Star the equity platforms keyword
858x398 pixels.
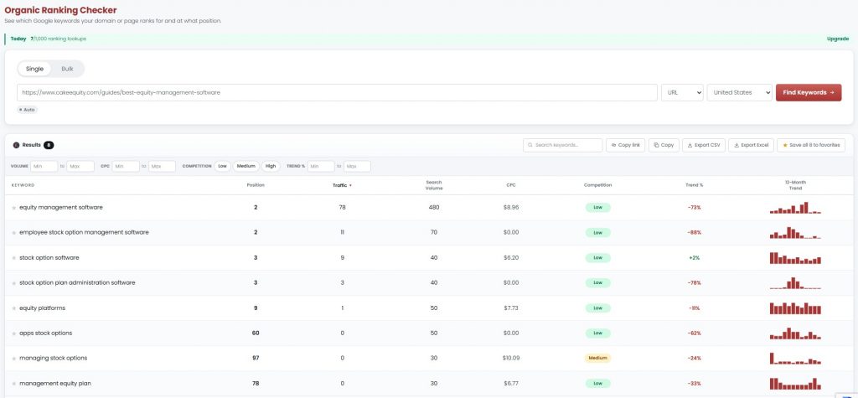(x=14, y=309)
